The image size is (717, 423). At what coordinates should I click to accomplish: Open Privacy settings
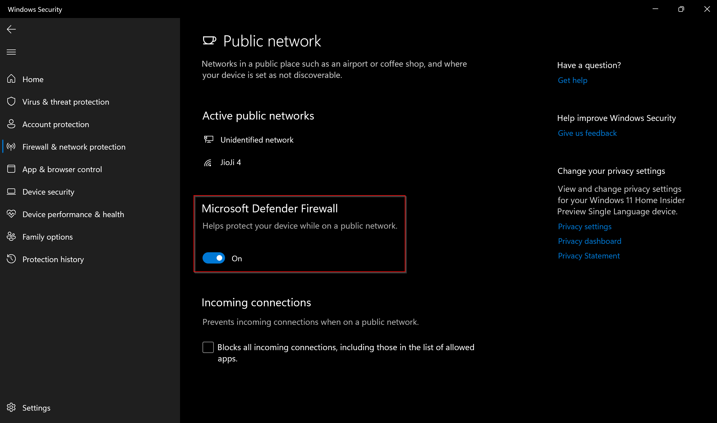tap(584, 226)
